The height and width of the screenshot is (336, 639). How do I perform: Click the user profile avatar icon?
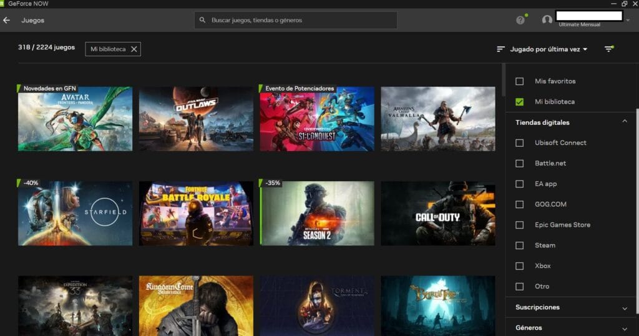point(547,20)
